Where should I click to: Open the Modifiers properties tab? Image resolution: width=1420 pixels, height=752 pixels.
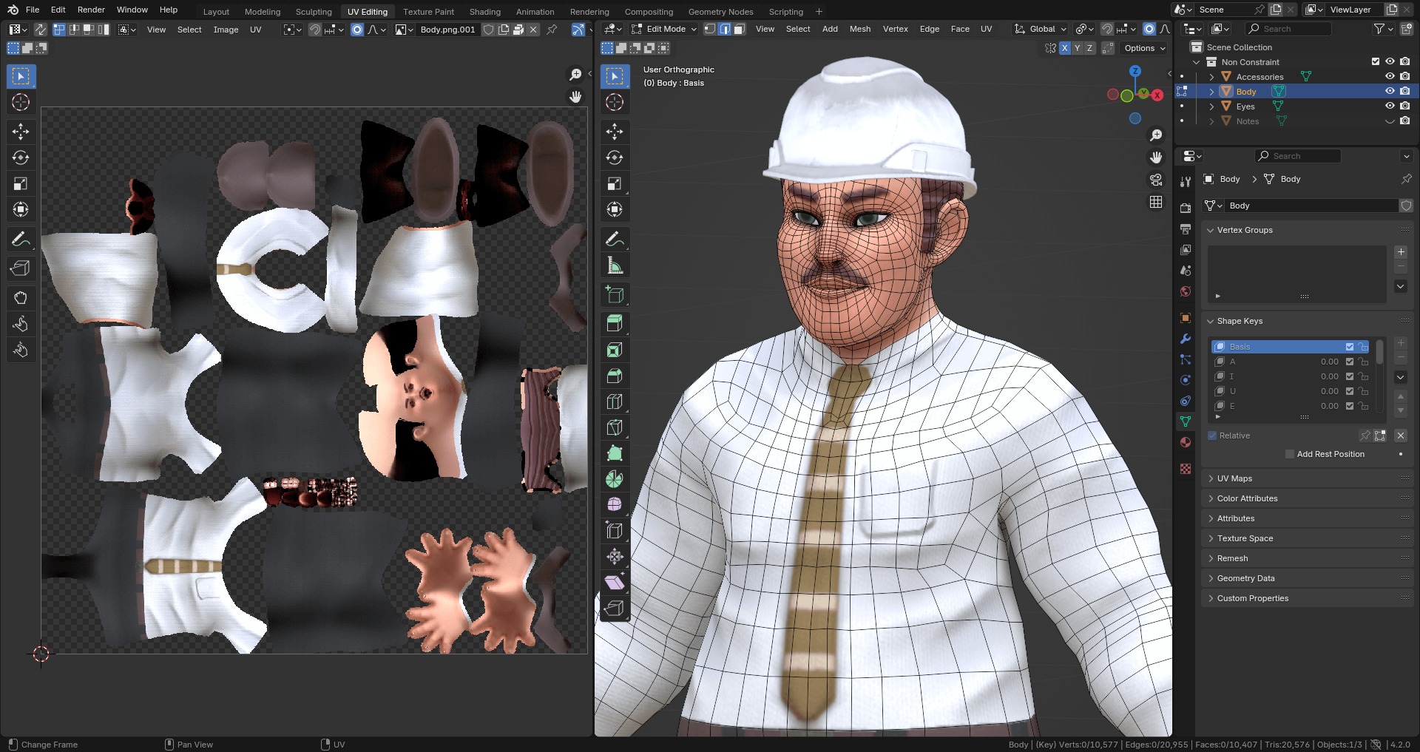click(x=1186, y=339)
